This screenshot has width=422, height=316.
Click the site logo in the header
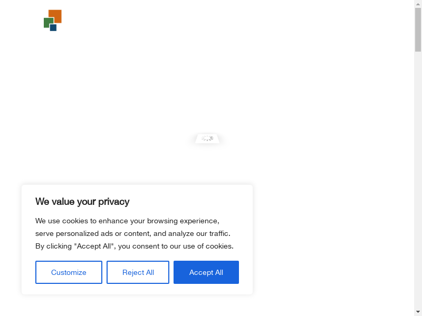coord(53,21)
